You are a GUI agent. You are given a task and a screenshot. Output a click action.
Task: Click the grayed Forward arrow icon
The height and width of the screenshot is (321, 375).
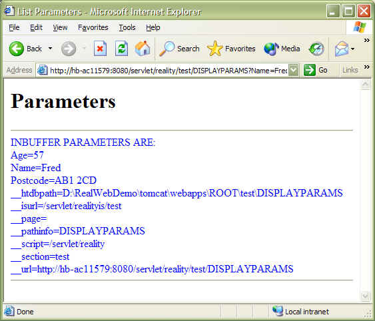[69, 49]
